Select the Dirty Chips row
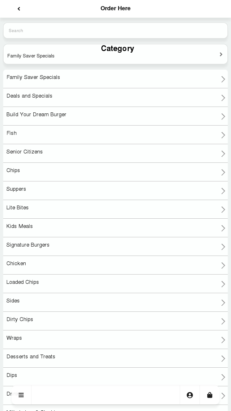Screen dimensions: 231x411 [20, 319]
